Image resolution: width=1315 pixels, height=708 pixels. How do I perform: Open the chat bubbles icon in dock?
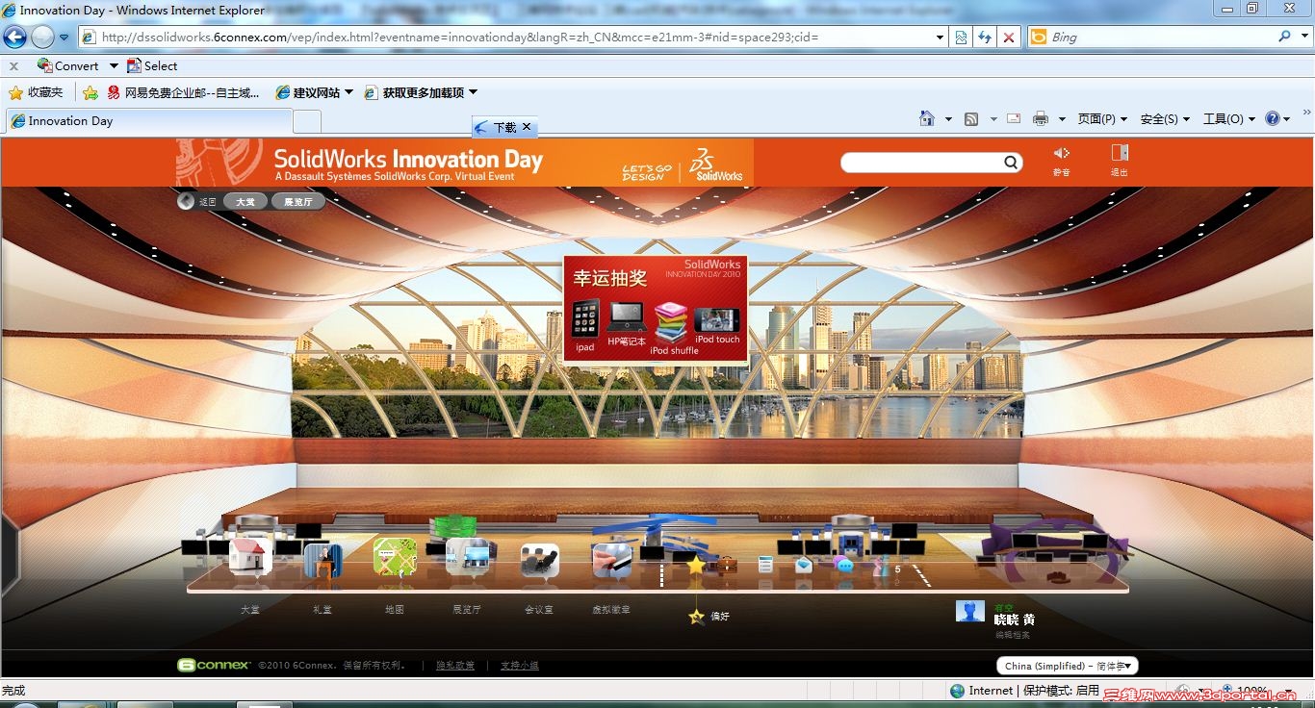click(844, 565)
